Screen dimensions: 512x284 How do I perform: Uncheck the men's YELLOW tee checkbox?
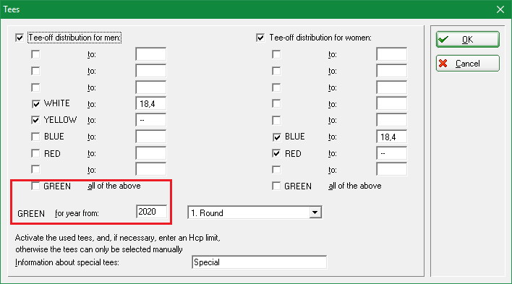coord(35,120)
